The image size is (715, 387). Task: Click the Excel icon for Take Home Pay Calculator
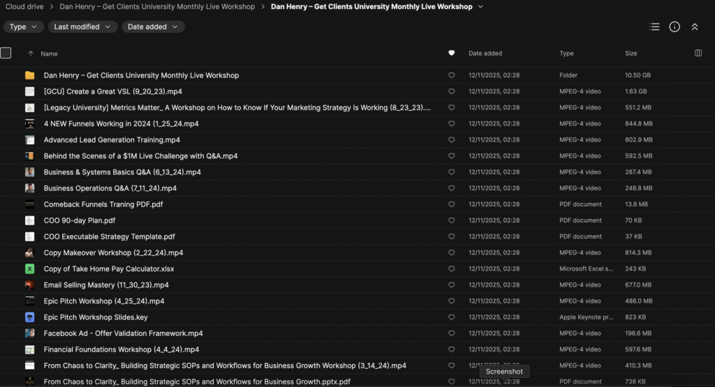(29, 268)
